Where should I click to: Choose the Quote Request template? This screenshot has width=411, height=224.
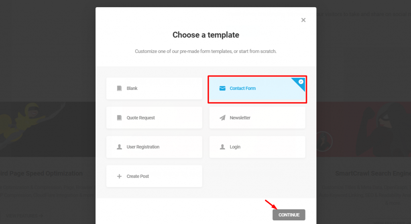point(154,118)
